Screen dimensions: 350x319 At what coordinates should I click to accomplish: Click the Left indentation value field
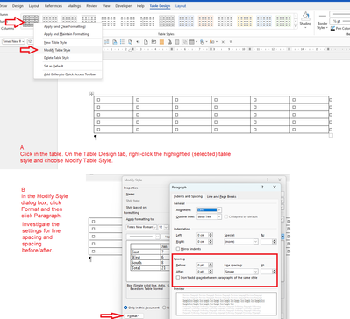[202, 235]
